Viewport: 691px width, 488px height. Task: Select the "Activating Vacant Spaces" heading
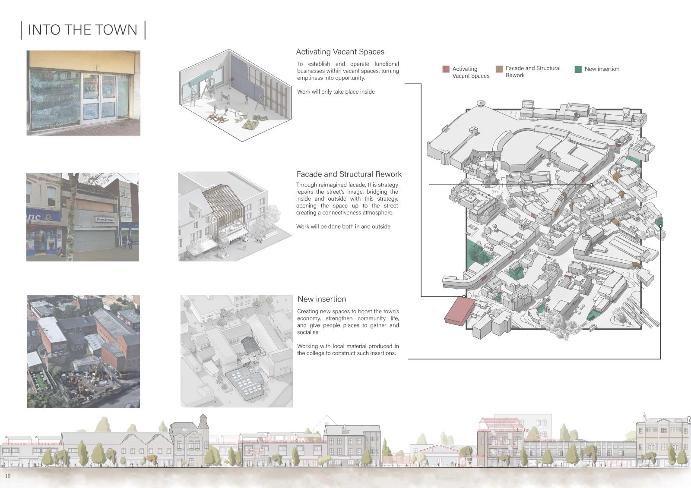pos(340,52)
